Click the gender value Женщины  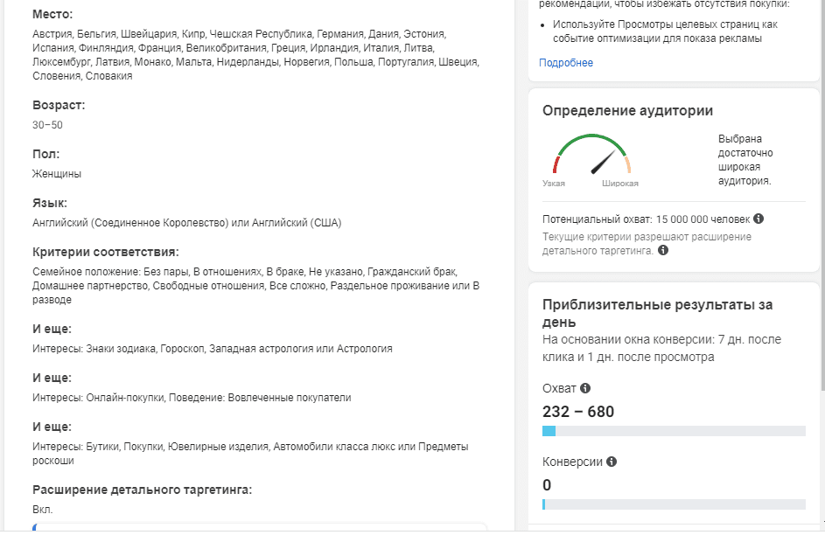57,174
